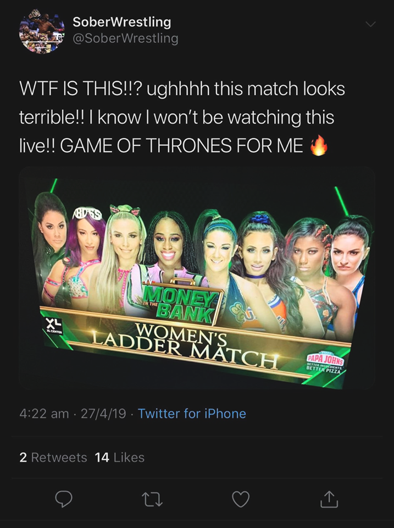Tap the fire emoji in tweet

point(318,145)
